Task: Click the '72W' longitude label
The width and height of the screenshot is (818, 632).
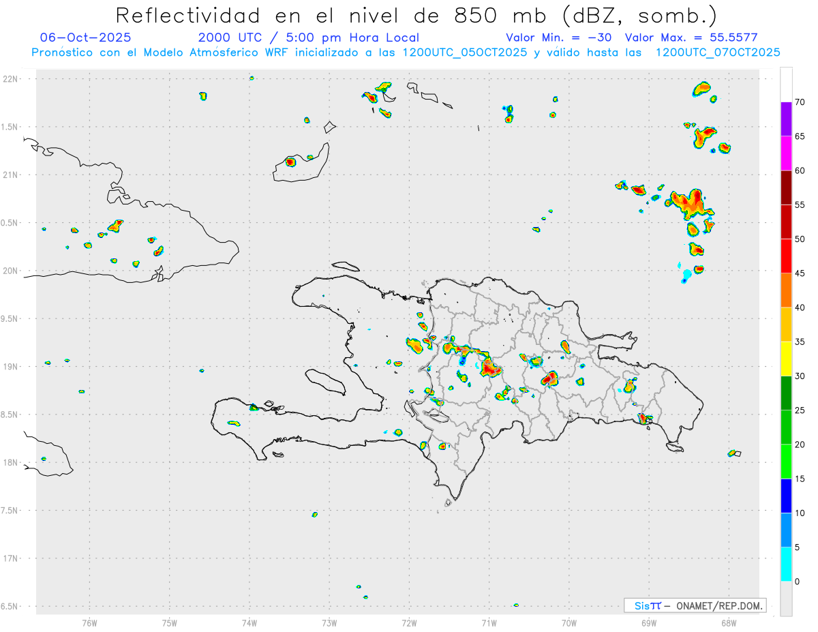Action: (409, 623)
